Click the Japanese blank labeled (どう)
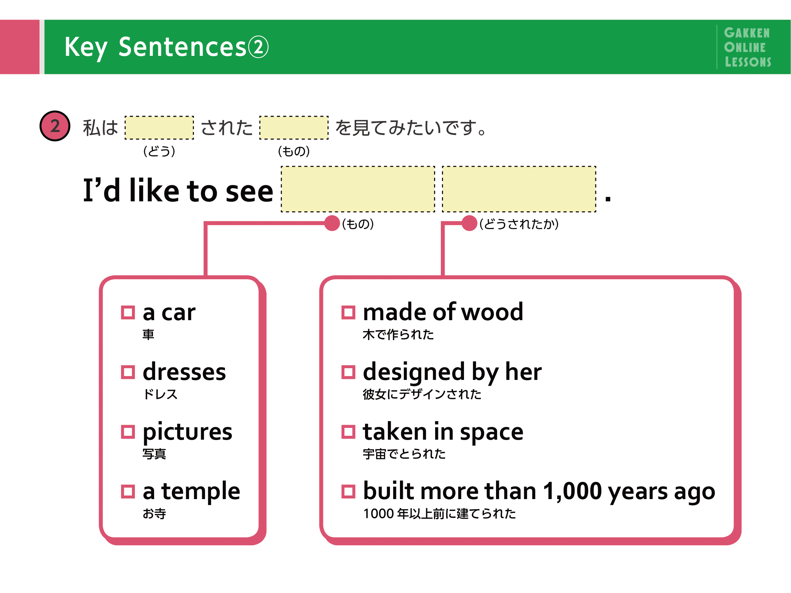Screen dimensions: 791x593 point(159,128)
